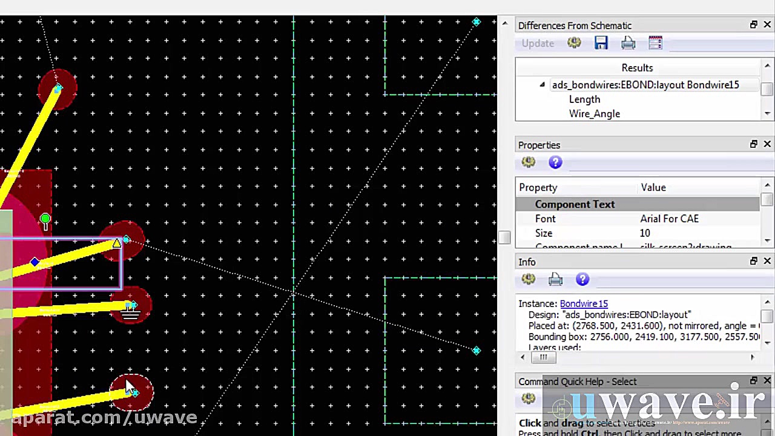The height and width of the screenshot is (436, 775).
Task: Click the Info panel gear icon
Action: click(528, 279)
